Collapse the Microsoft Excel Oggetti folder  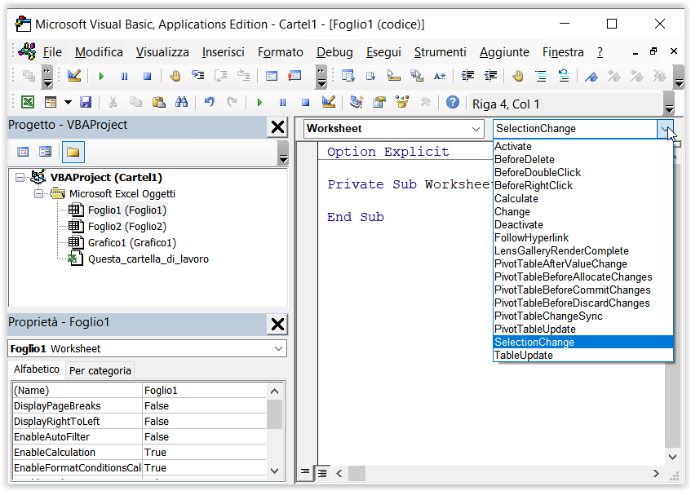point(39,194)
